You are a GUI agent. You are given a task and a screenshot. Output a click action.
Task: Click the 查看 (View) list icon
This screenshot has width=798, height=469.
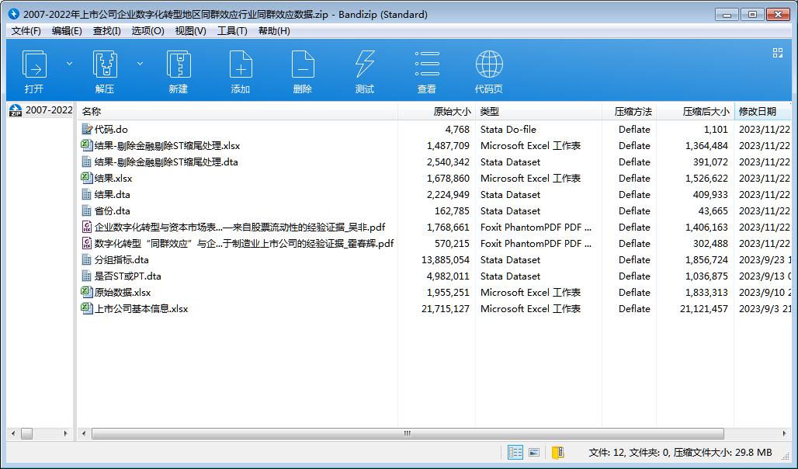pos(426,64)
